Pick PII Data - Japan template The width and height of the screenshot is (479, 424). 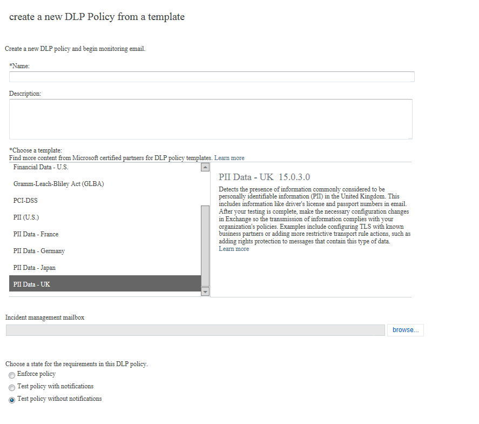pos(35,268)
